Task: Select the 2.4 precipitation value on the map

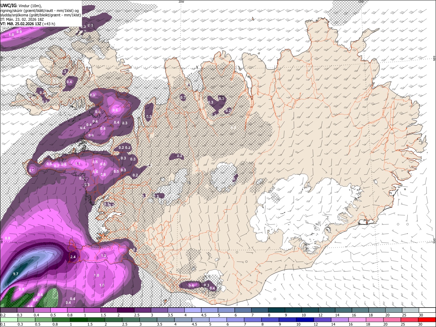Action: click(73, 257)
